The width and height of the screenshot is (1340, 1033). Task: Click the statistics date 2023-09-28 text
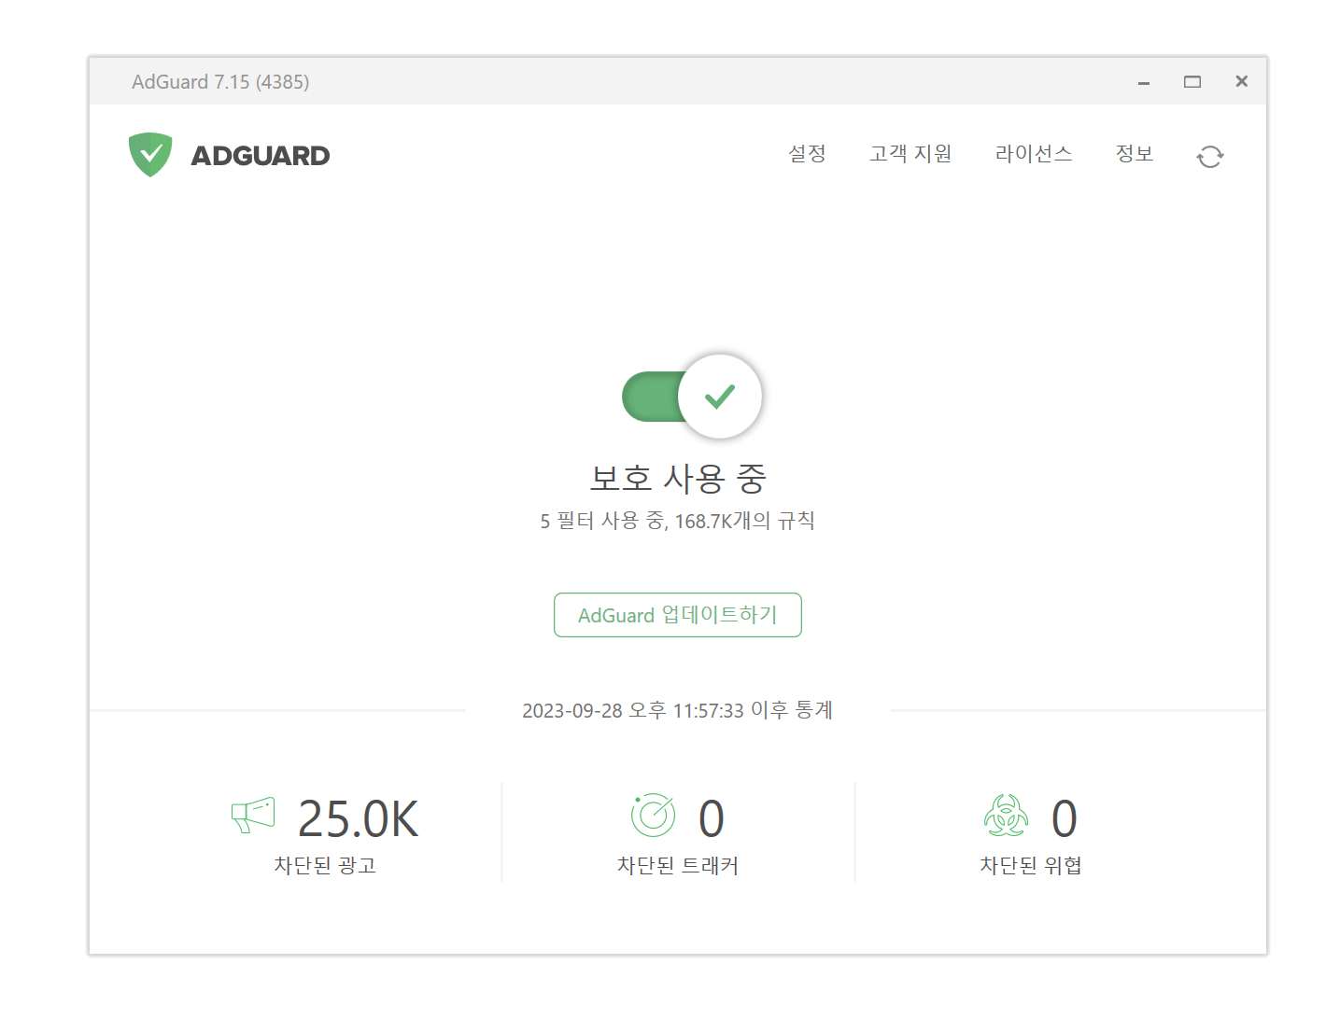click(x=678, y=710)
